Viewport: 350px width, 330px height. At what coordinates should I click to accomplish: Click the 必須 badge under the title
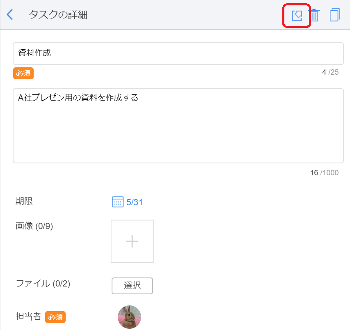[x=23, y=73]
